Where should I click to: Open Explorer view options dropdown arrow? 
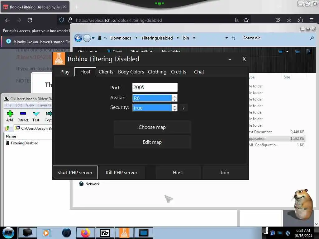[x=287, y=52]
